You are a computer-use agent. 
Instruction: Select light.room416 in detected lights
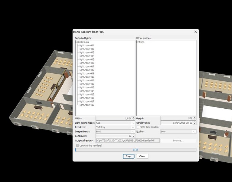[87, 98]
